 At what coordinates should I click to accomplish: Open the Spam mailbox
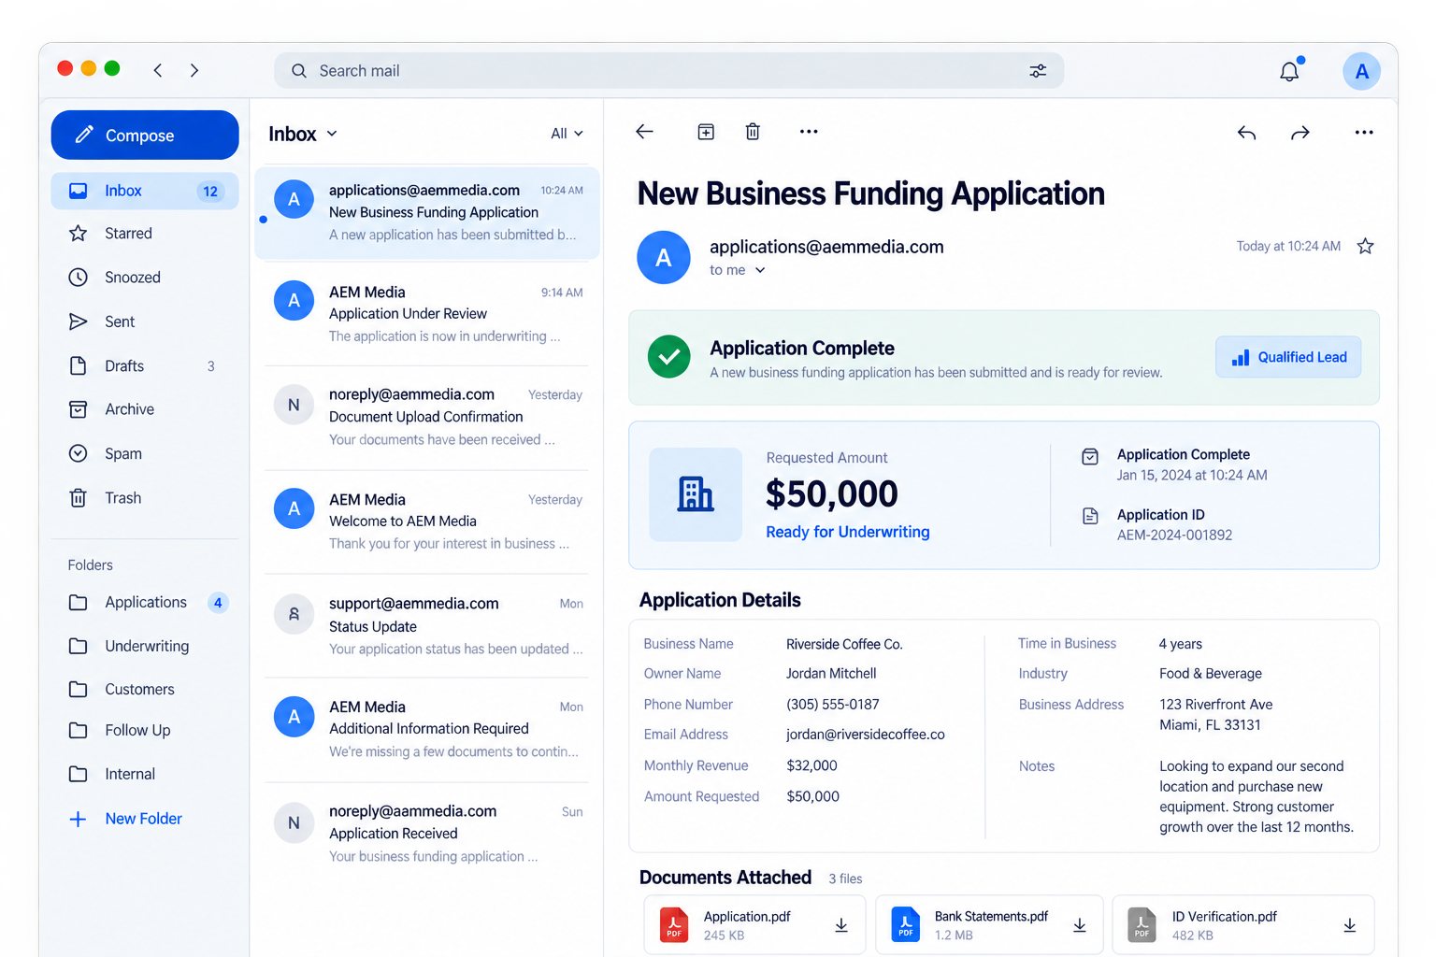145,453
